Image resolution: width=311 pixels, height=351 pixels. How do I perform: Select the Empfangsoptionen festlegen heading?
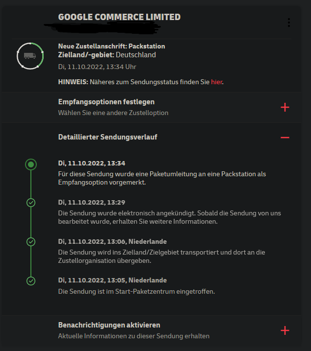click(106, 102)
